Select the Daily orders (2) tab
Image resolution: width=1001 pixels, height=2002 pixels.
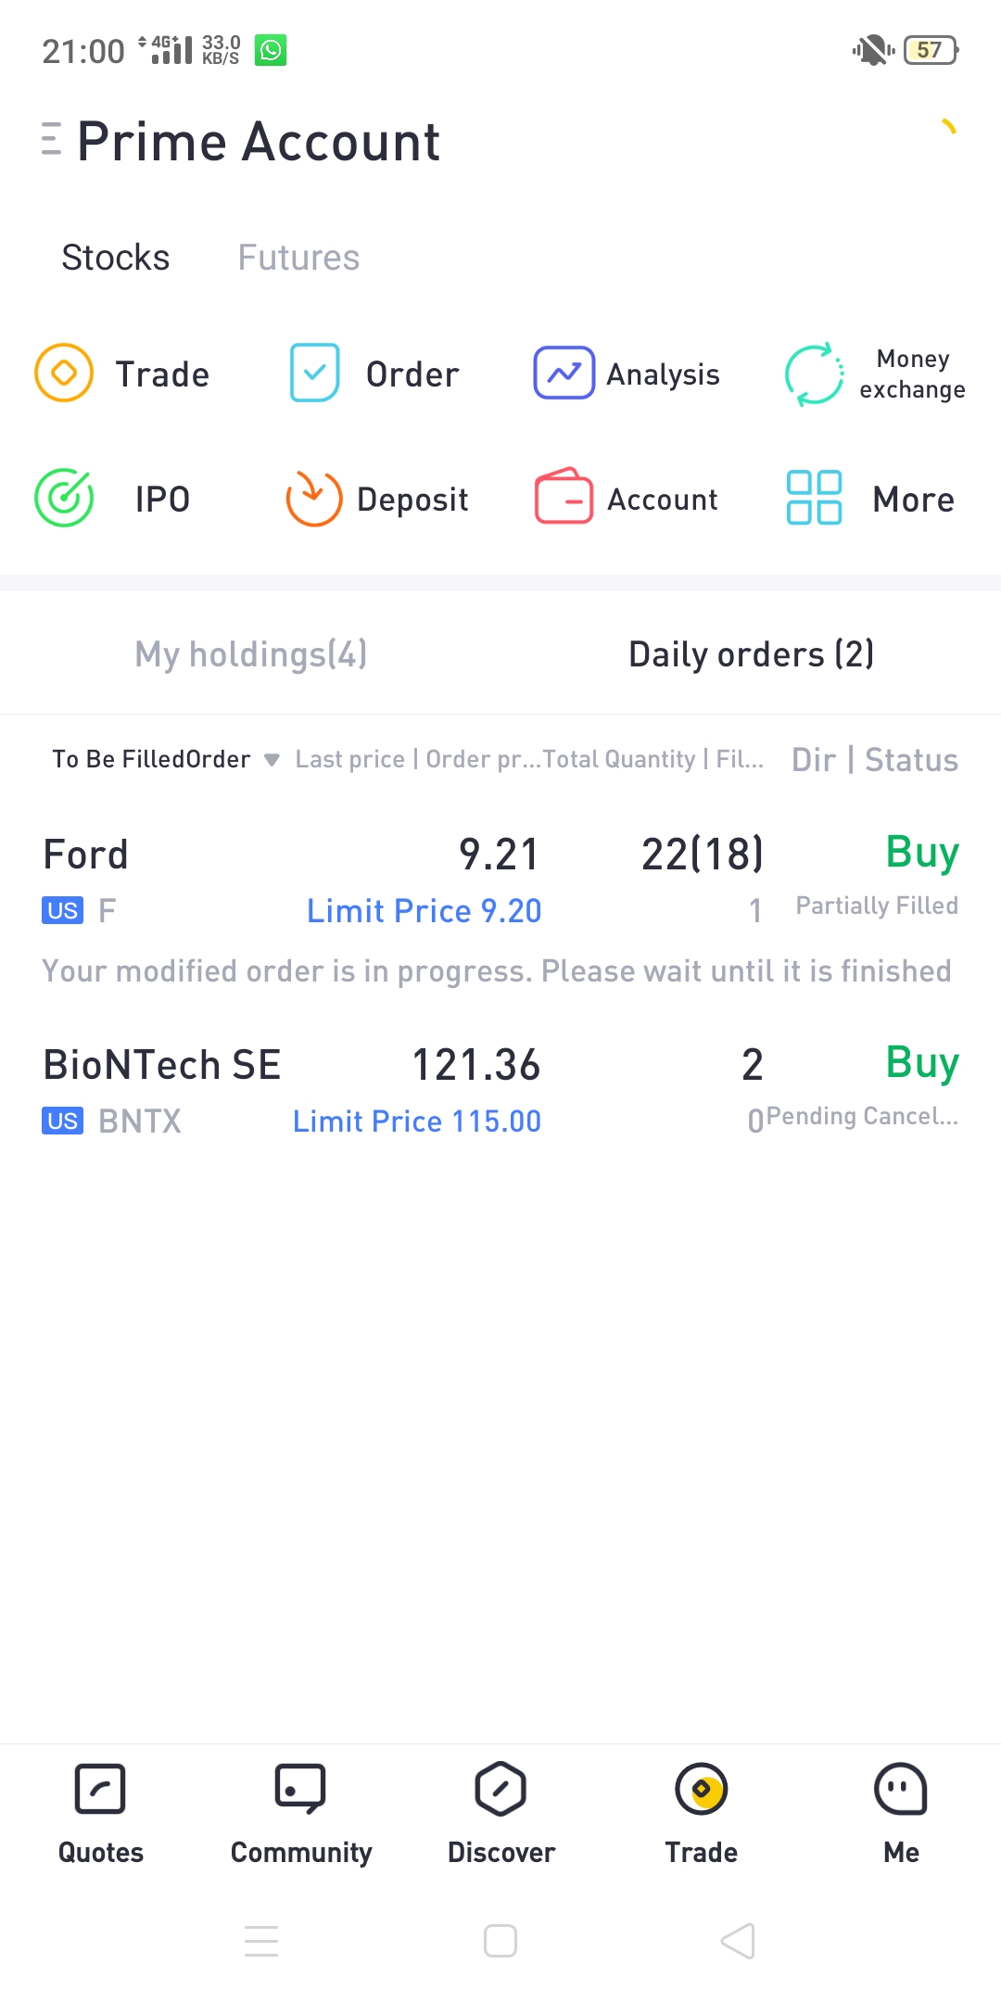pos(751,654)
